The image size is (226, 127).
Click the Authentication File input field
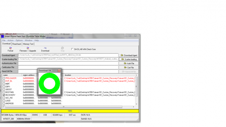68,63
